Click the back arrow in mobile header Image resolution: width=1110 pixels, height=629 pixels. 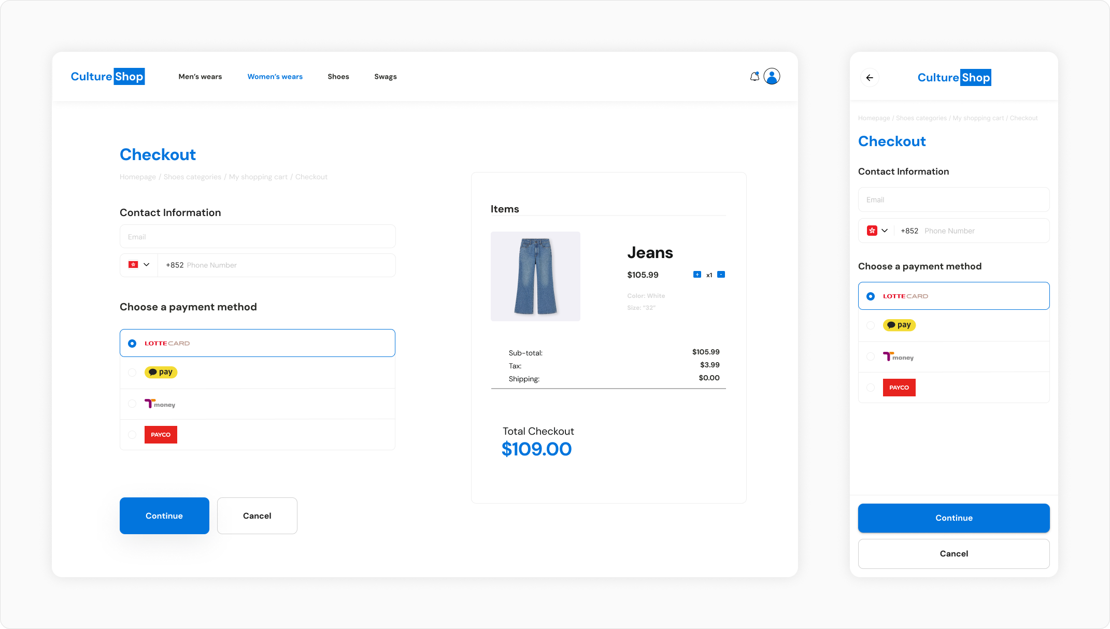870,78
